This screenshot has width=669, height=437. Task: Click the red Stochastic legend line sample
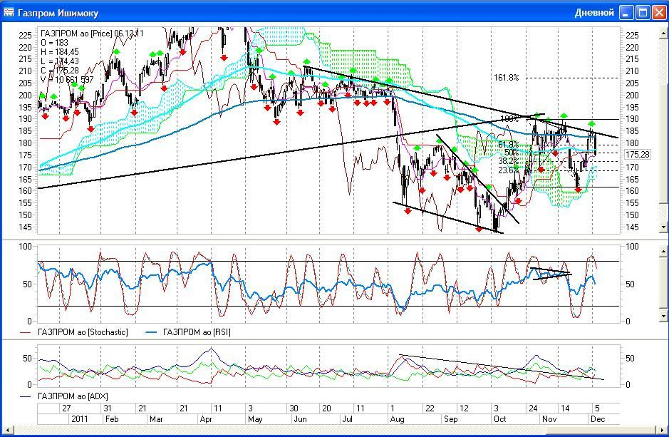26,332
